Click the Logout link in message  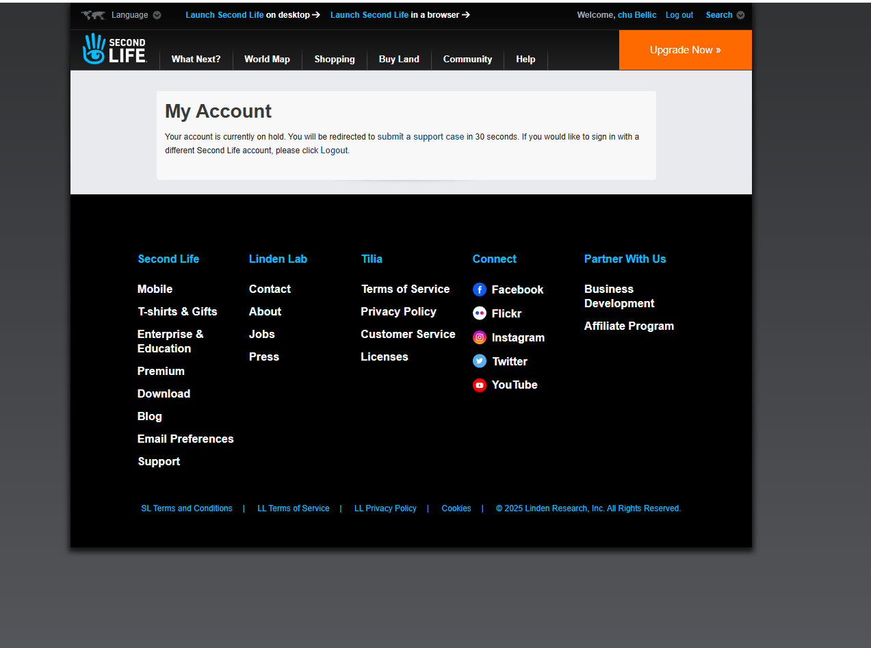pos(335,151)
